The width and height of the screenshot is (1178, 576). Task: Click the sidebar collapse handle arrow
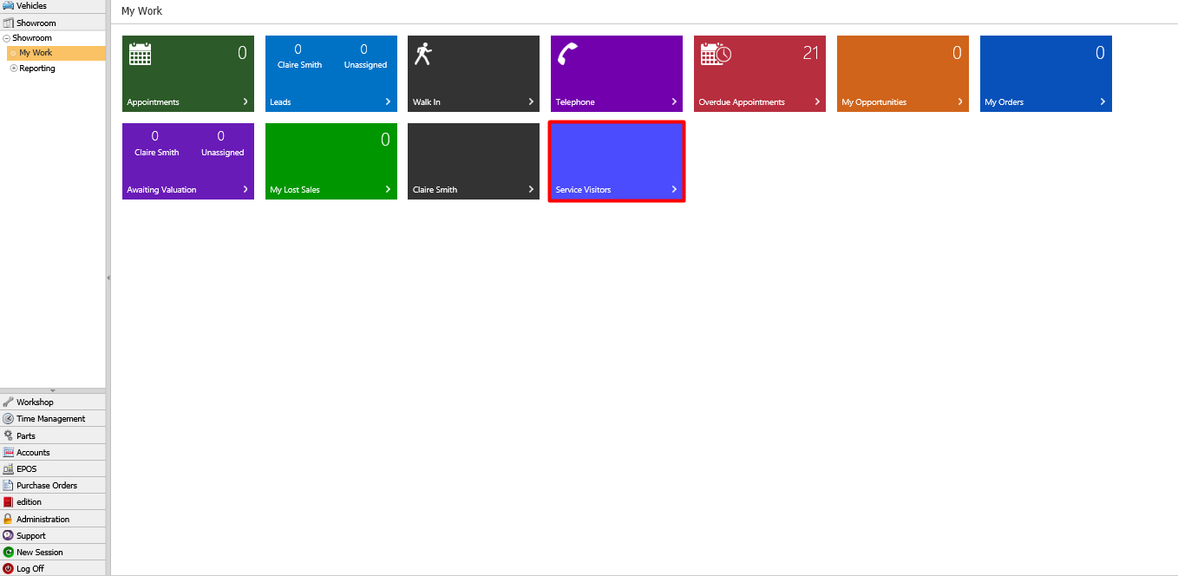(x=108, y=278)
